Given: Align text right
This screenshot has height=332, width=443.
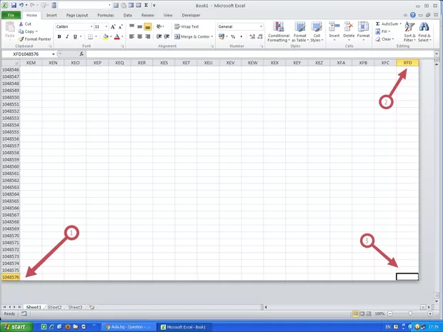Looking at the screenshot, I should (x=147, y=36).
